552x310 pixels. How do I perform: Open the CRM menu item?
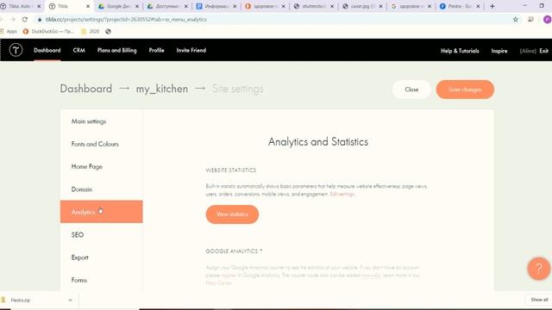[x=78, y=50]
